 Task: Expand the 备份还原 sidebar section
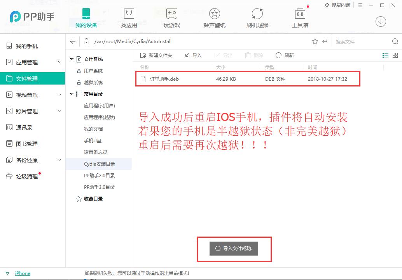pos(59,160)
